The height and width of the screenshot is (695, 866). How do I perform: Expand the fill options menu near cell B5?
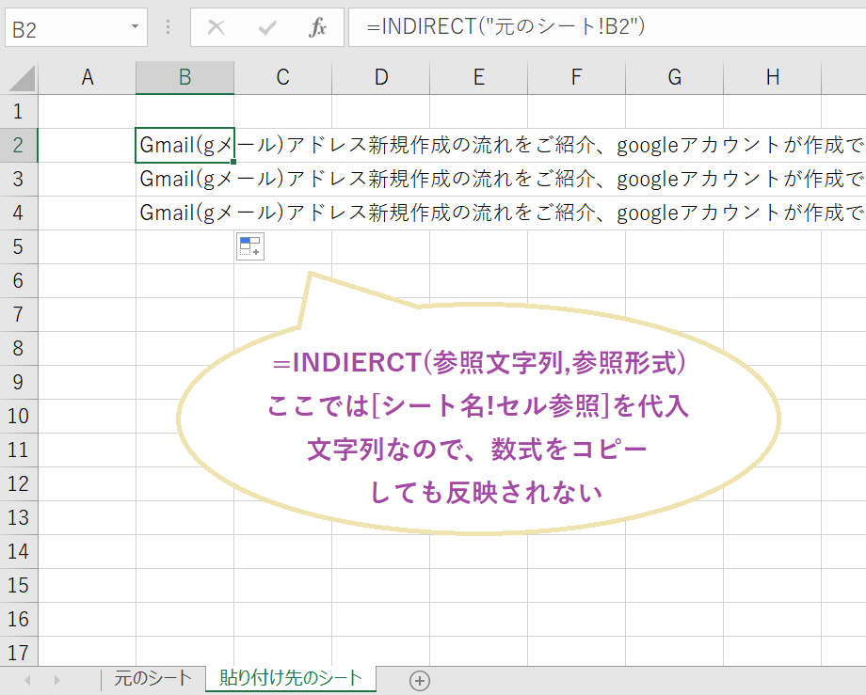click(249, 246)
